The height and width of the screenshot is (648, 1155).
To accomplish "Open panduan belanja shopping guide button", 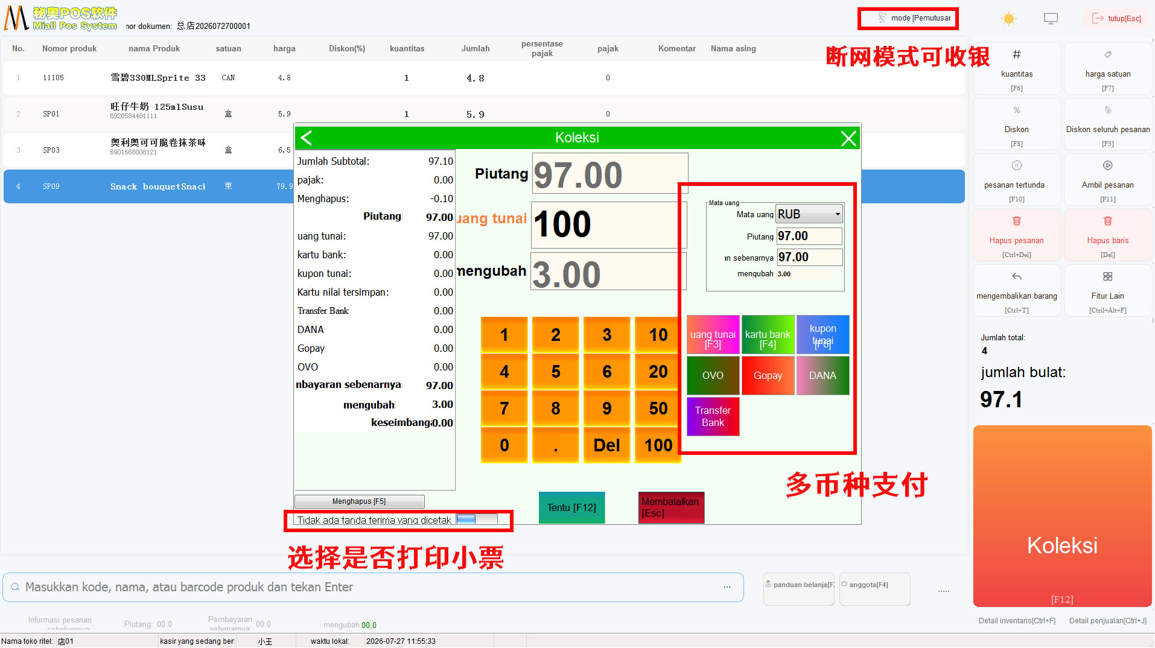I will [799, 588].
